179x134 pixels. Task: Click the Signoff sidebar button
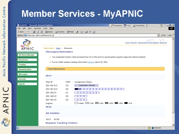click(27, 84)
